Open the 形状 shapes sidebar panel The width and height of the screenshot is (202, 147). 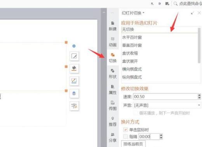click(113, 74)
